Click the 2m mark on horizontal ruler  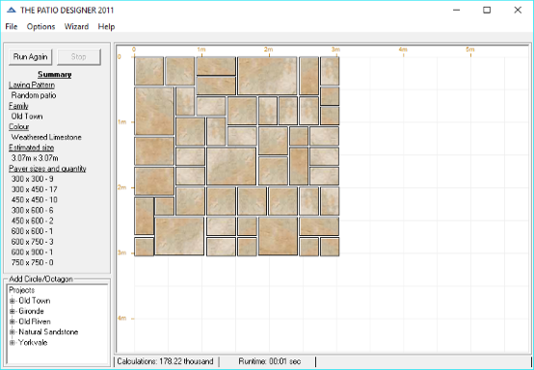click(x=269, y=50)
